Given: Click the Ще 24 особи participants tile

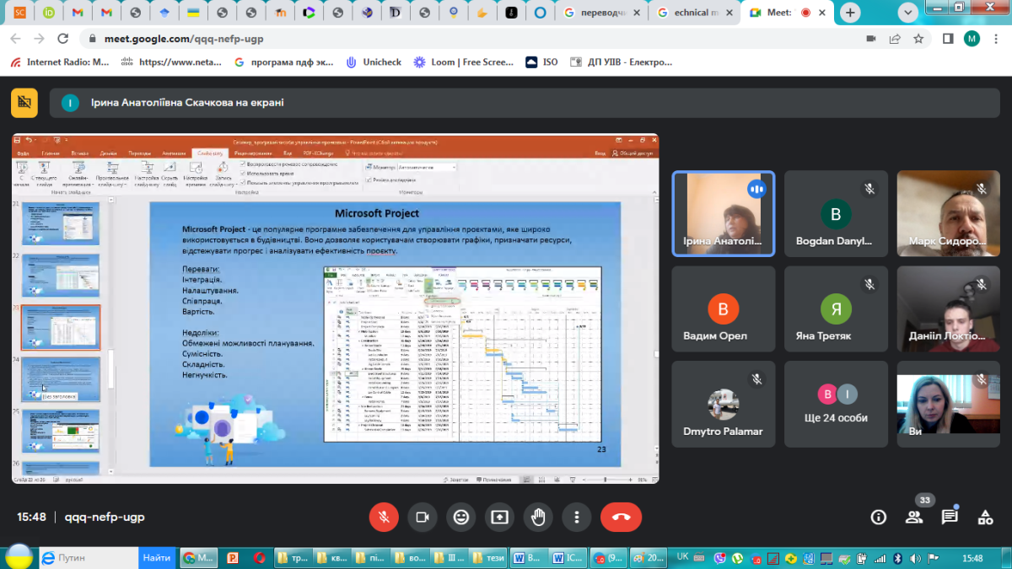Looking at the screenshot, I should (x=836, y=403).
